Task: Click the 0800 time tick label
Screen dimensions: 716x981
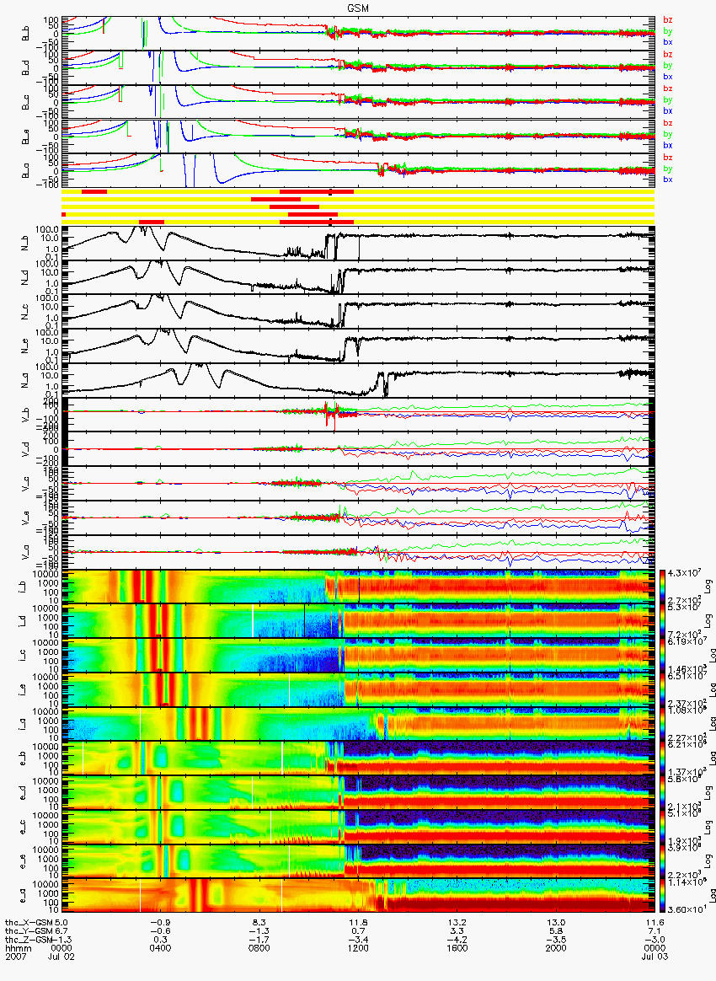Action: pos(259,948)
